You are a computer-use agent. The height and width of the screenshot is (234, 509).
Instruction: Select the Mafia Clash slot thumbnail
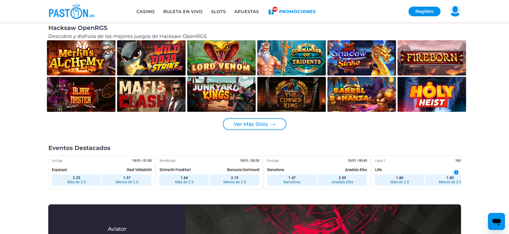(151, 95)
